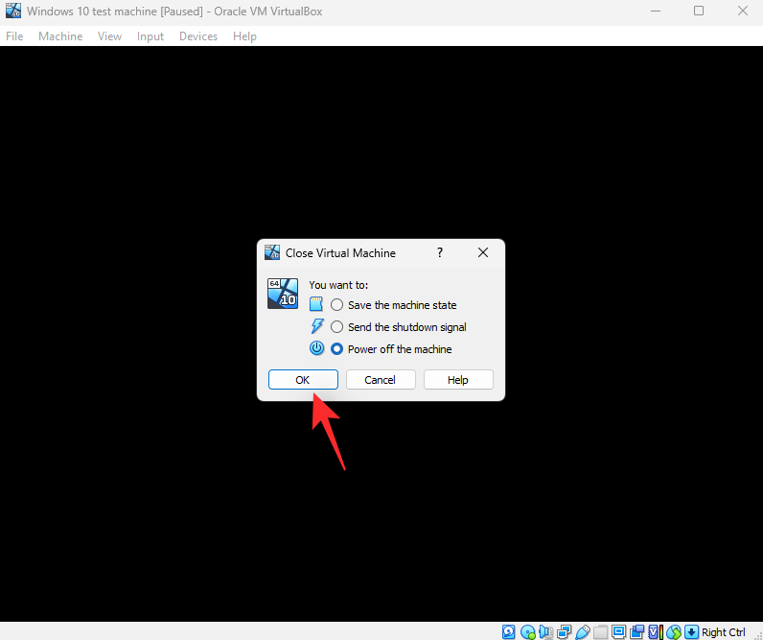763x640 pixels.
Task: Select the Send the shutdown signal radio button
Action: 336,327
